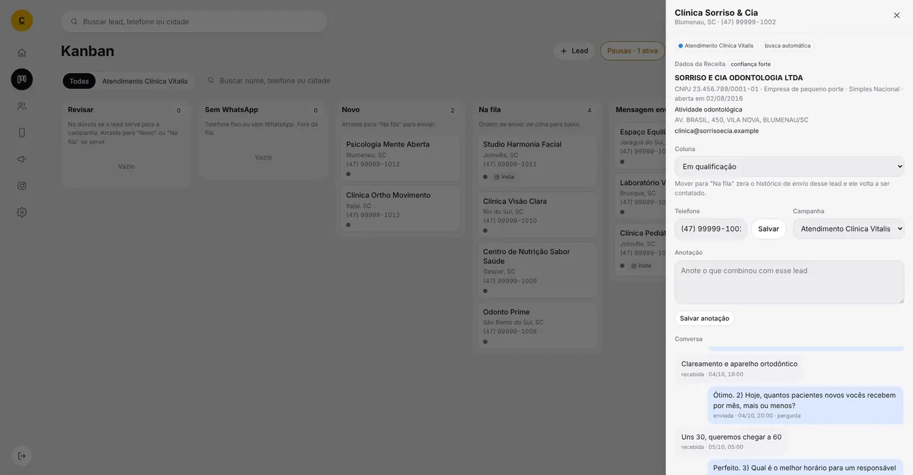Click the confiança forte badge
The width and height of the screenshot is (913, 475).
coord(751,65)
